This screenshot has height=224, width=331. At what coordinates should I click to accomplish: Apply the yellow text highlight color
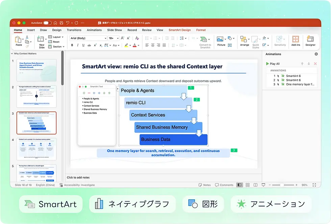126,45
